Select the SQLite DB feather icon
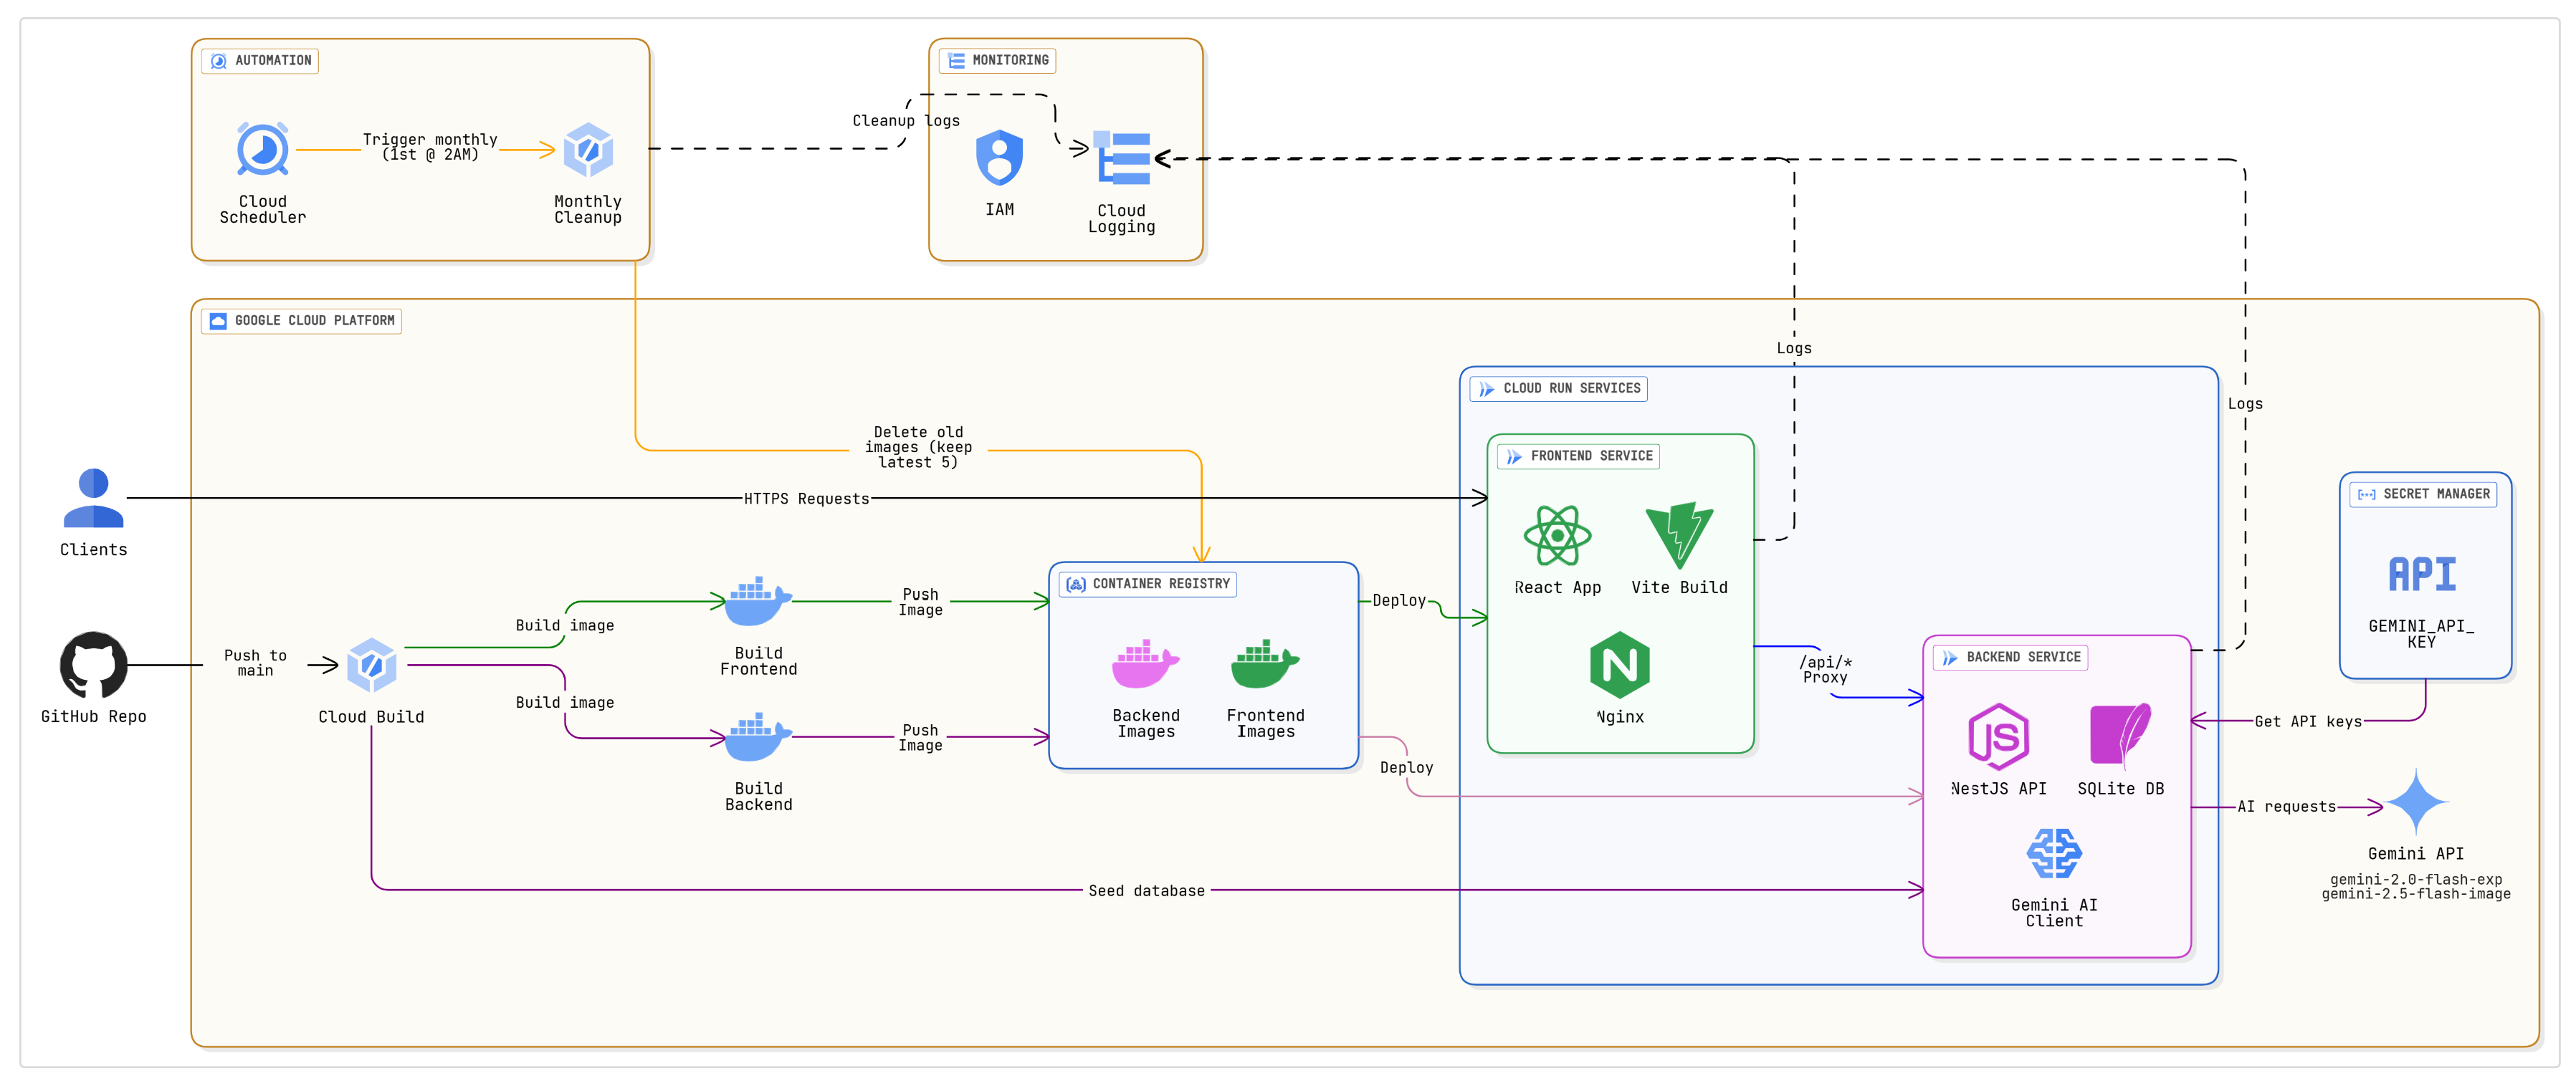 2120,736
